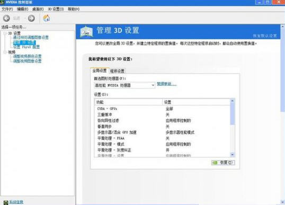Open the 帮助(H) menu
The width and height of the screenshot is (285, 205).
point(74,9)
